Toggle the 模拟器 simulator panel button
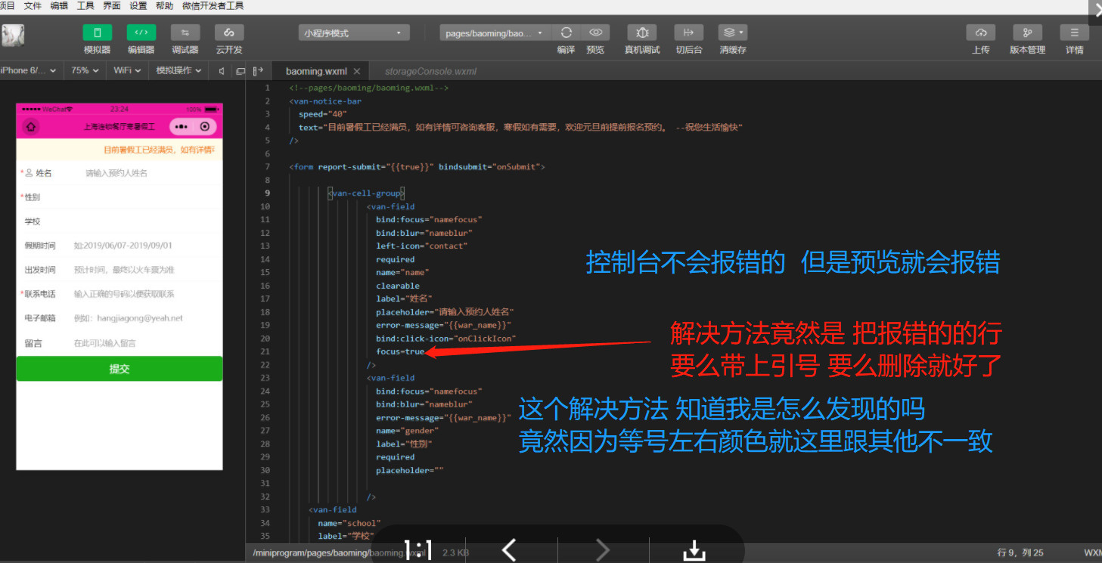The height and width of the screenshot is (563, 1102). (x=97, y=32)
